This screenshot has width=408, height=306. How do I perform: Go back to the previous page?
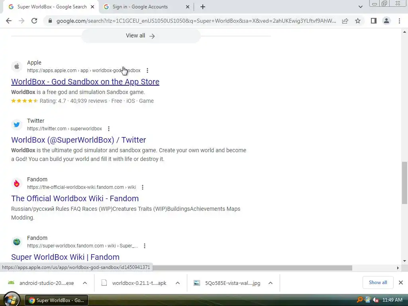click(9, 21)
